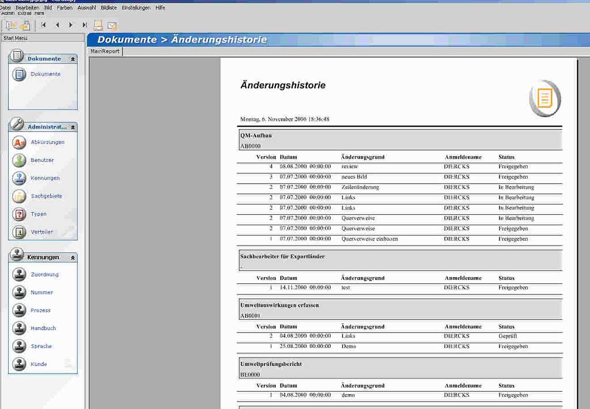Click the 'Zeilenänderung' cell
The image size is (590, 409).
360,187
